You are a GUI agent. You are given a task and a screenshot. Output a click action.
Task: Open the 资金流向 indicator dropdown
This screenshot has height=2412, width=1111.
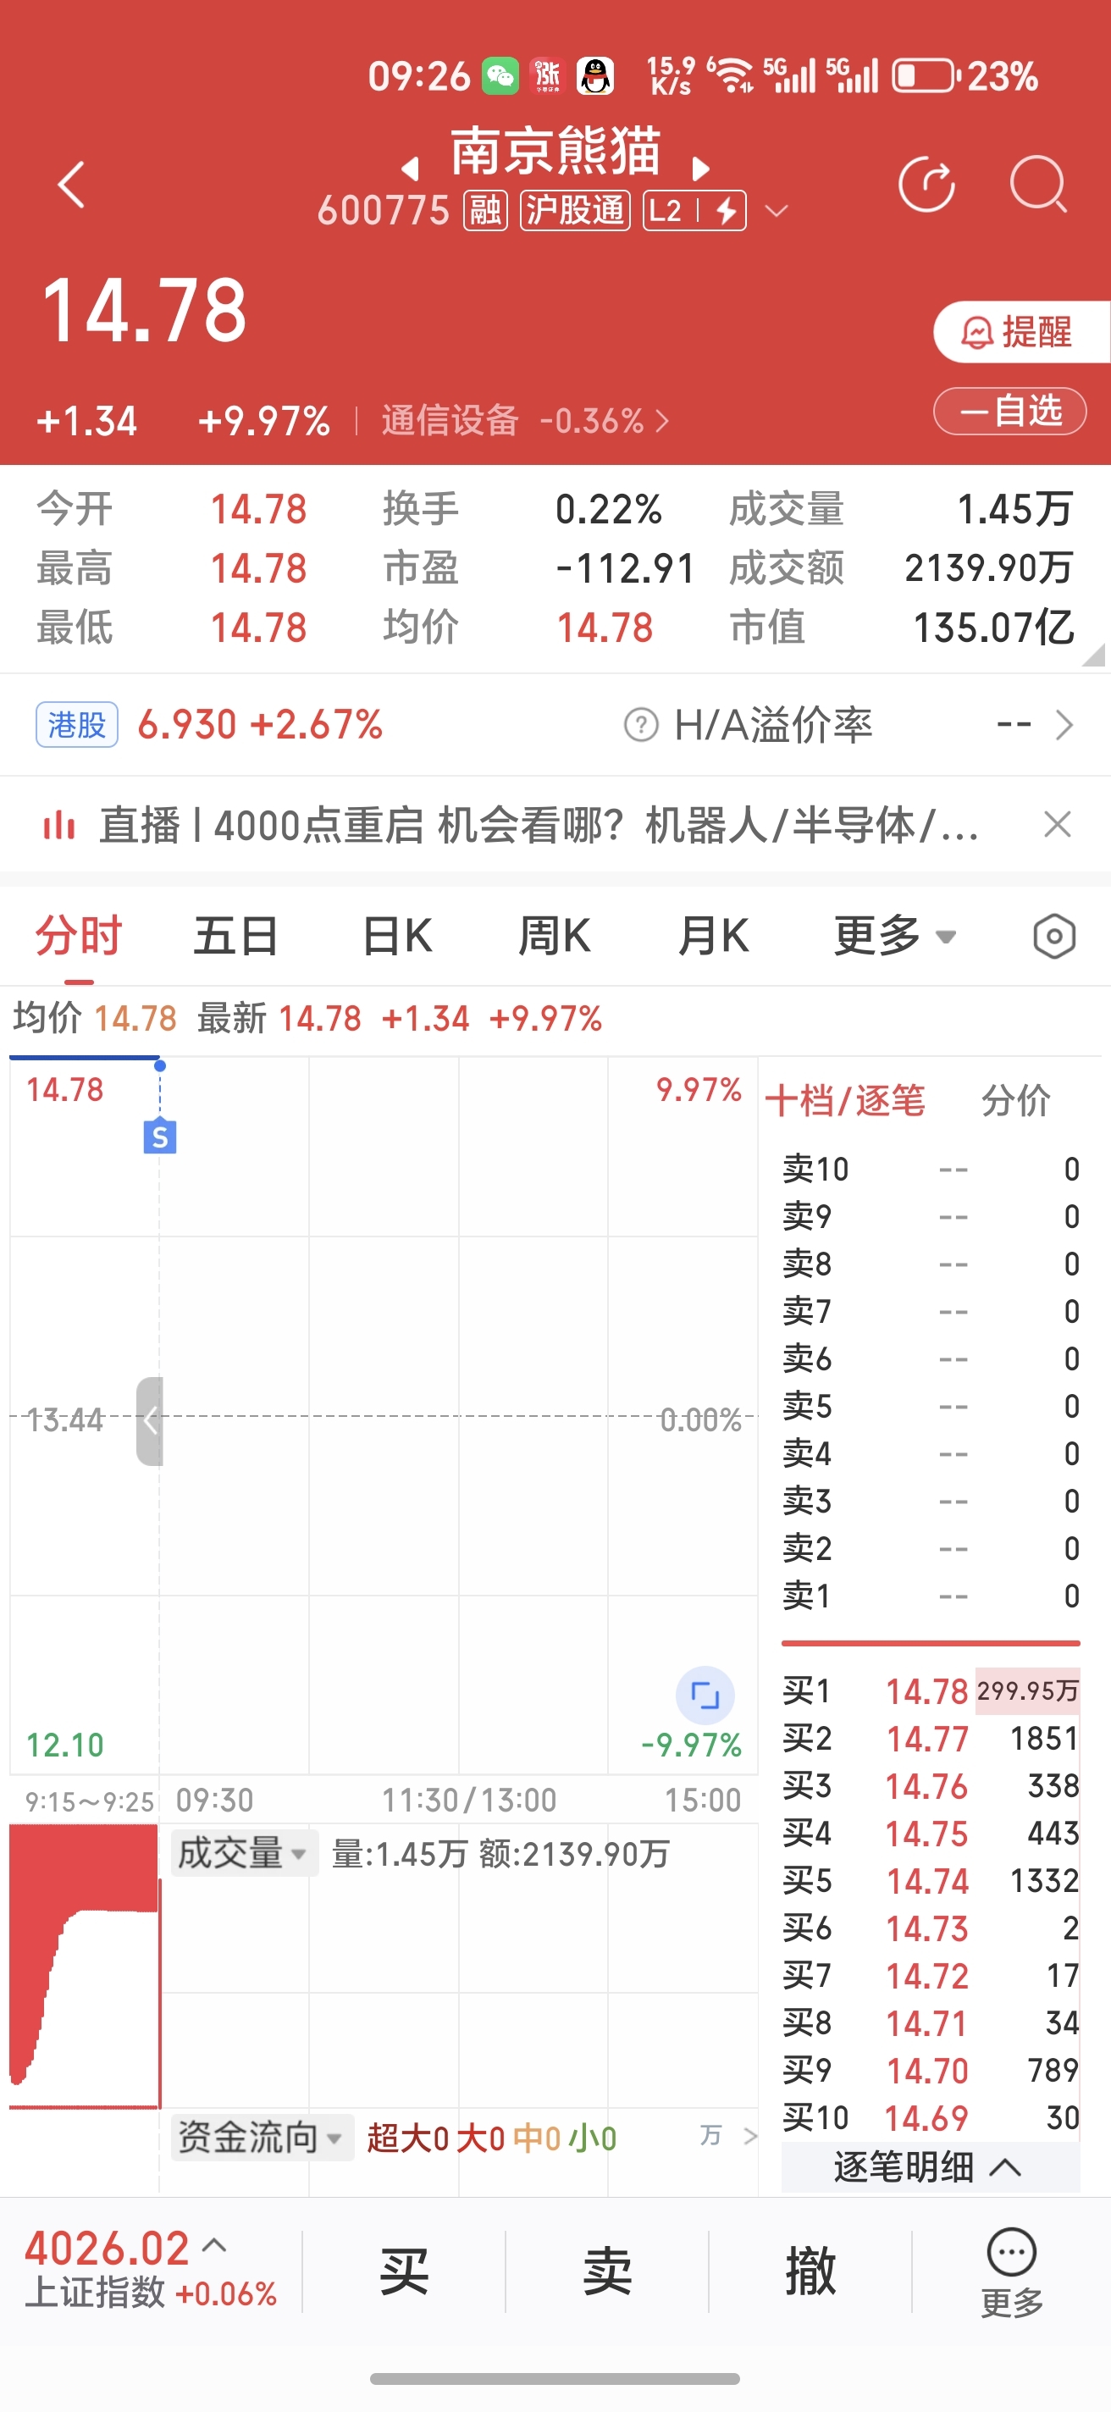point(262,2138)
